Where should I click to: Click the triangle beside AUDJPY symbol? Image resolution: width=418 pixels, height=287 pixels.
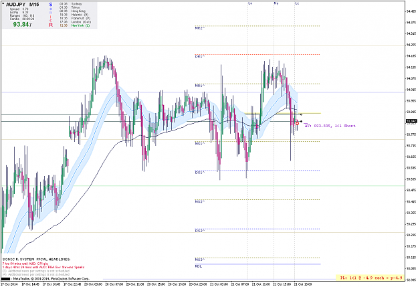[x=3, y=4]
